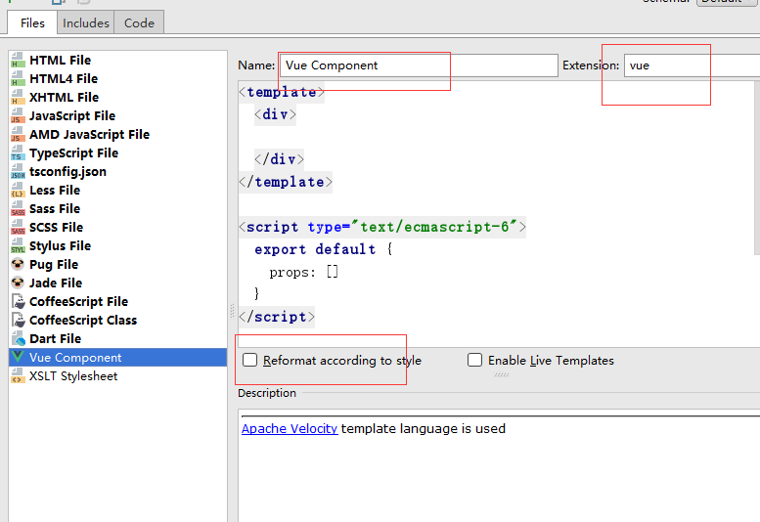Click the props: [] line in the code
Image resolution: width=760 pixels, height=522 pixels.
click(x=304, y=272)
